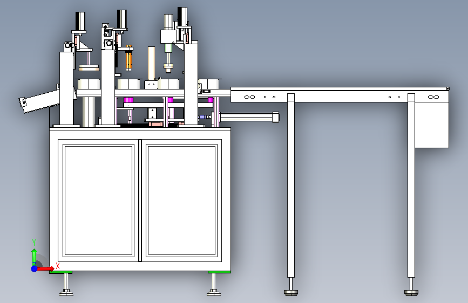Select the control box under conveyor end
468x303 pixels.
tap(432, 125)
